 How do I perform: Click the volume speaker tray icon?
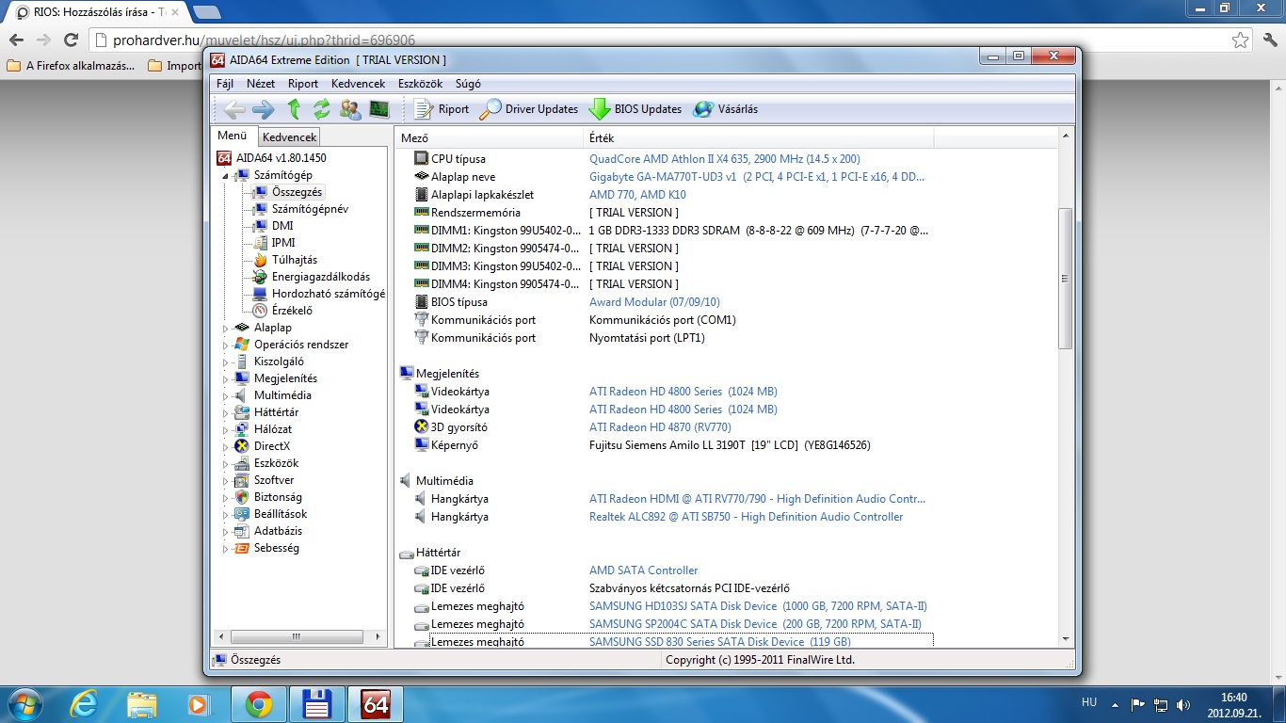(1183, 704)
